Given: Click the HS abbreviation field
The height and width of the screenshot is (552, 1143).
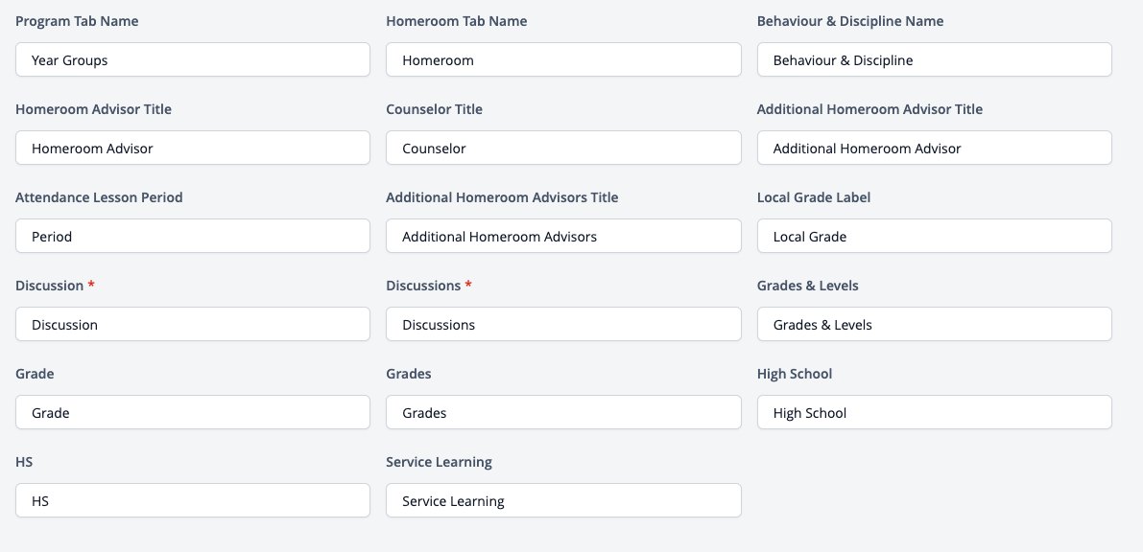Looking at the screenshot, I should click(193, 500).
